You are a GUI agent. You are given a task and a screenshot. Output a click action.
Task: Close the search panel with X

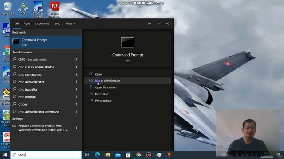coord(167,23)
